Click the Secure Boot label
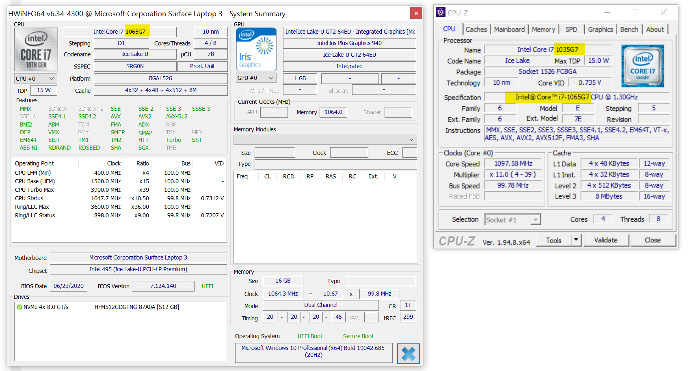This screenshot has height=371, width=692. tap(358, 336)
